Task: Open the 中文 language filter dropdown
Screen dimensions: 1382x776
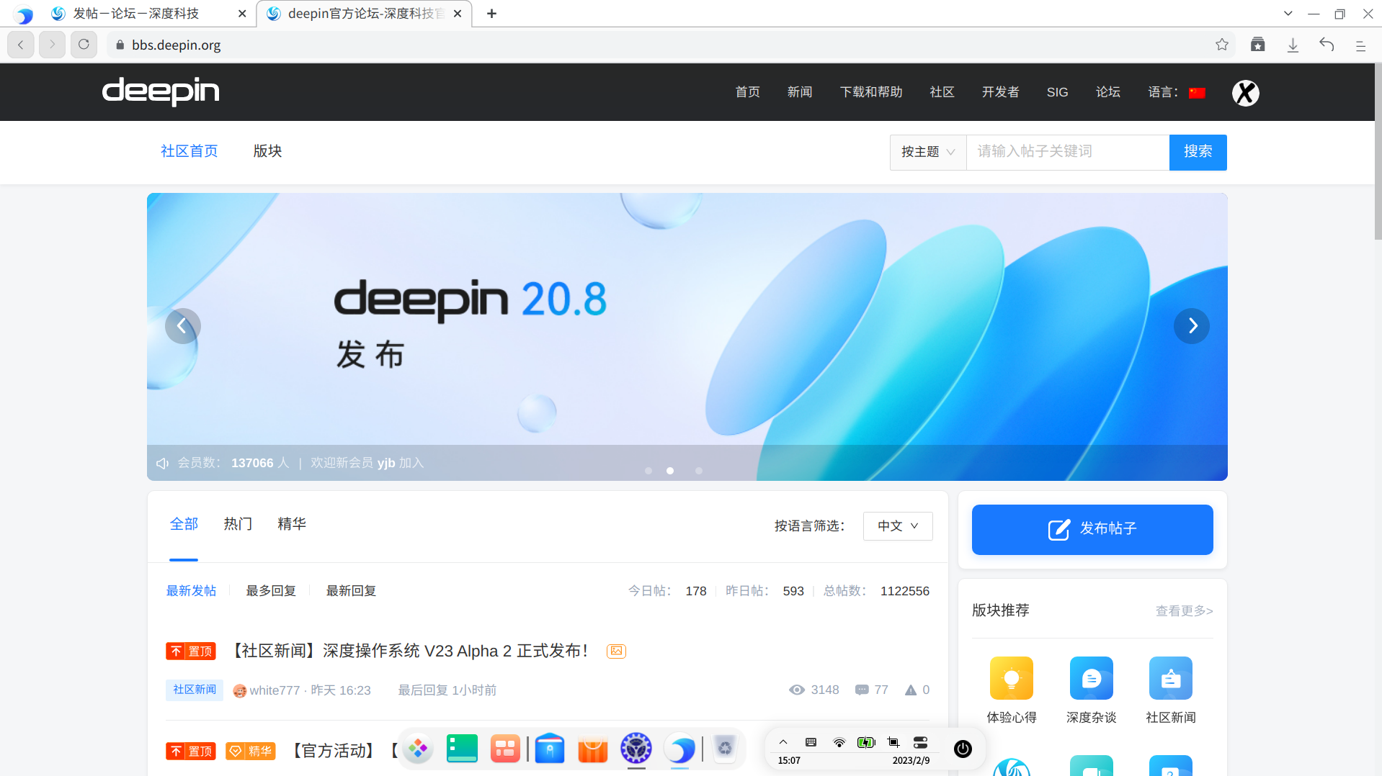Action: 898,526
